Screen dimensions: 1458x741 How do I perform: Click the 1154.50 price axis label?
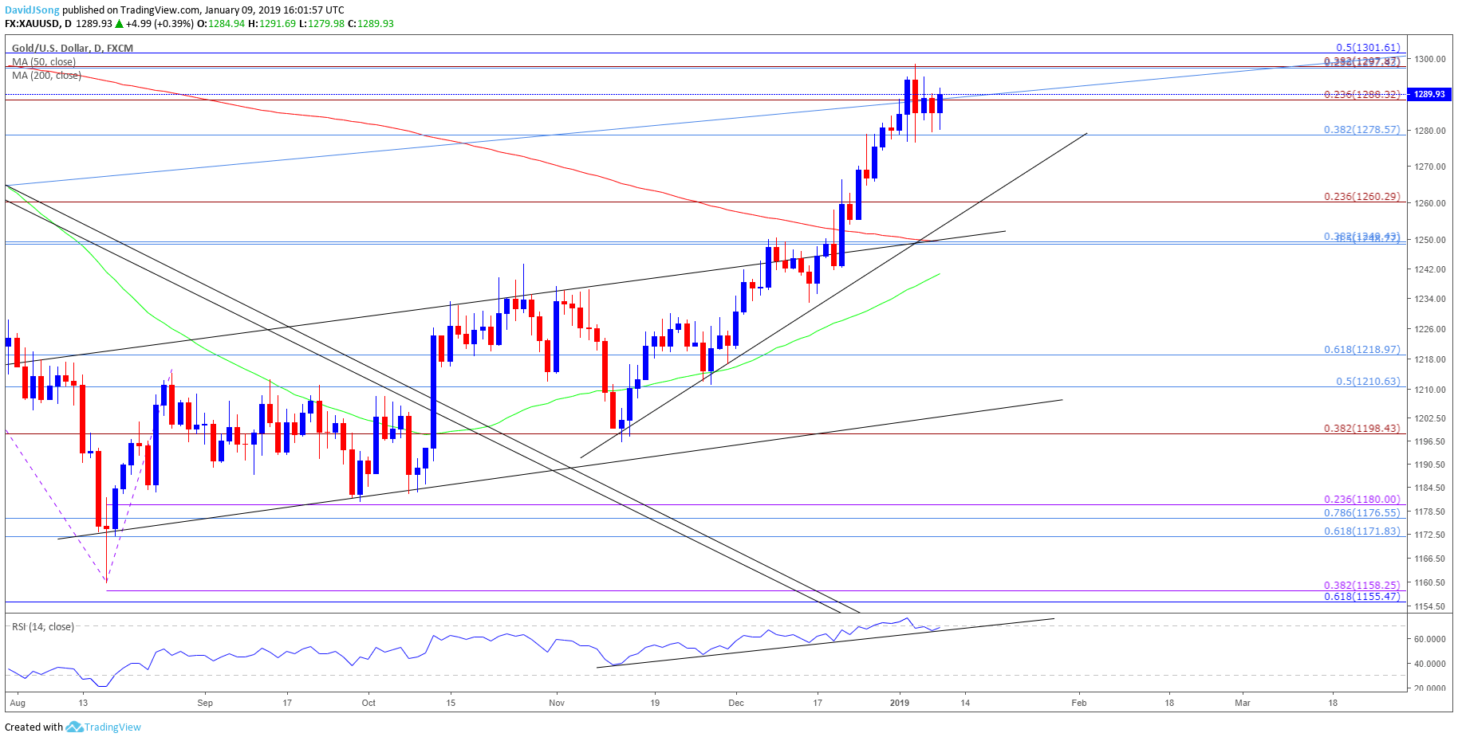click(1430, 606)
